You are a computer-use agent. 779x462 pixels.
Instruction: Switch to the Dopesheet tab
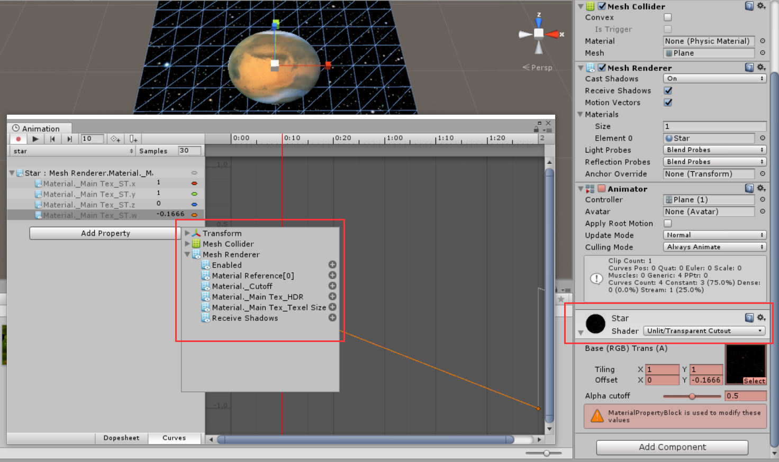121,438
